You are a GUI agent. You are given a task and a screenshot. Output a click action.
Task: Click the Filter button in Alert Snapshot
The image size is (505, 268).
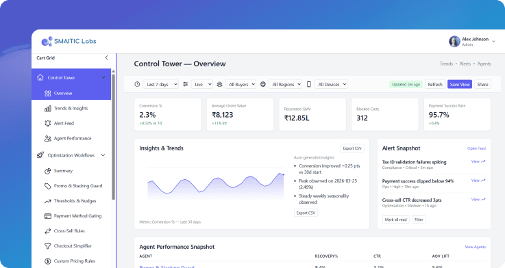point(419,219)
